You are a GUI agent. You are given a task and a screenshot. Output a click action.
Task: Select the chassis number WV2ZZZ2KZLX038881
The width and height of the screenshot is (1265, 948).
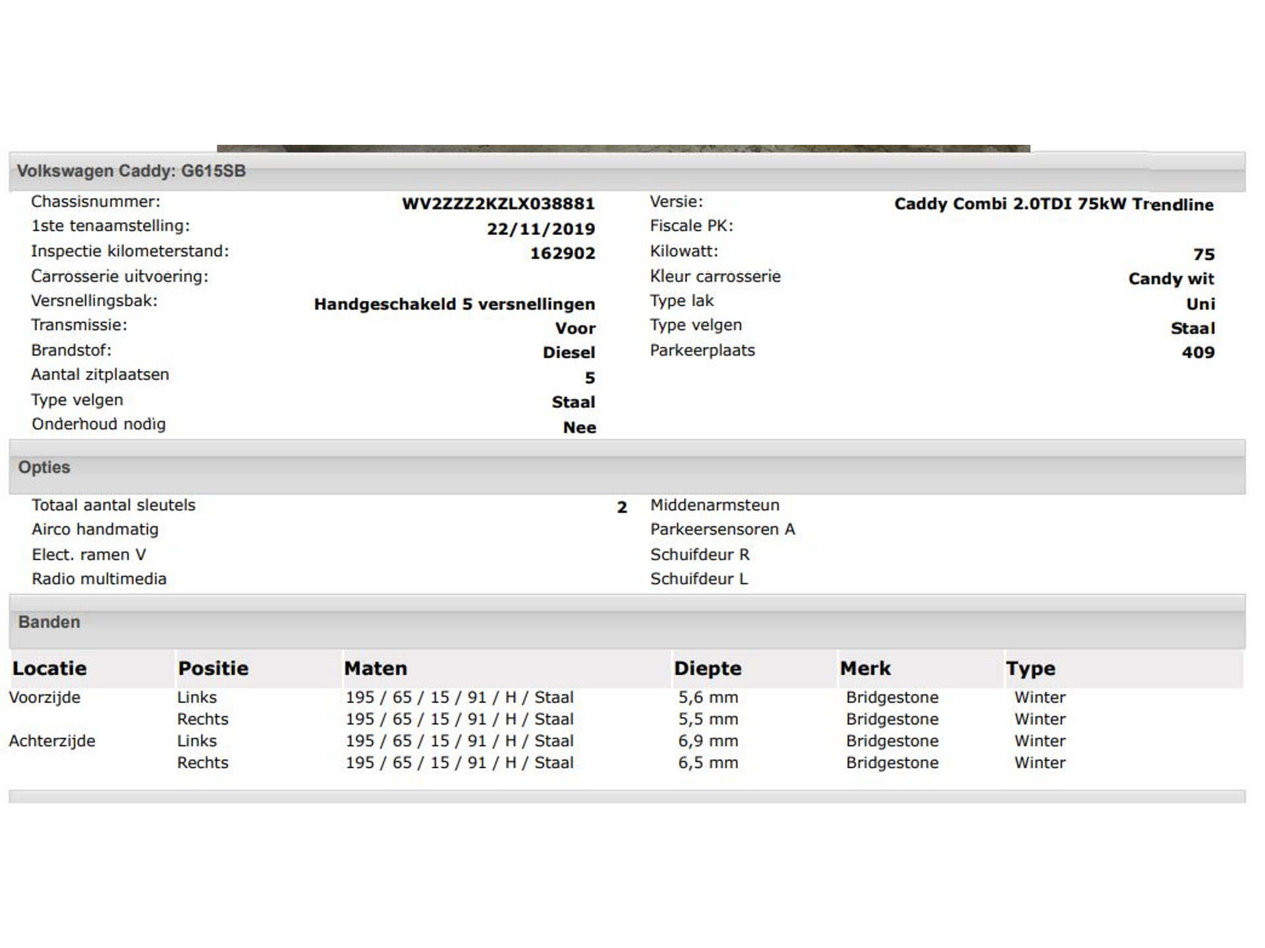coord(498,204)
